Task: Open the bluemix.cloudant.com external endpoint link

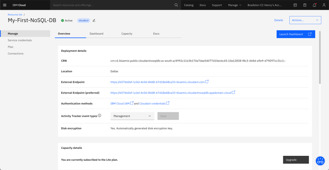Action: (x=157, y=82)
